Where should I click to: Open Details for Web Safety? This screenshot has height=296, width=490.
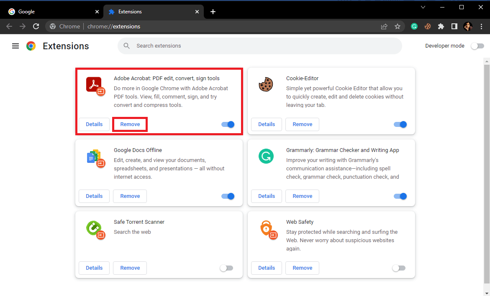tap(267, 268)
